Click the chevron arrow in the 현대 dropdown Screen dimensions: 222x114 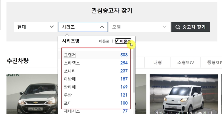tap(52, 26)
